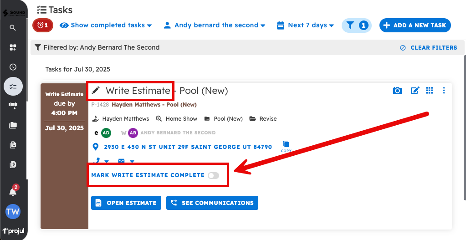This screenshot has width=466, height=240.
Task: Toggle Mark Write Estimate Complete switch
Action: coord(213,175)
